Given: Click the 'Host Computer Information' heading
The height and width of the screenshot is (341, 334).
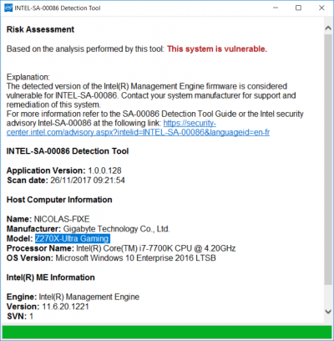Looking at the screenshot, I should click(x=59, y=200).
